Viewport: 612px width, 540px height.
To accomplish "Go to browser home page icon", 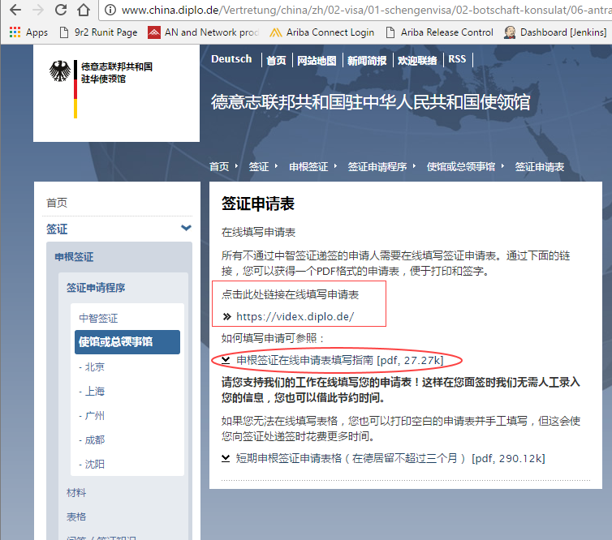I will coord(84,11).
